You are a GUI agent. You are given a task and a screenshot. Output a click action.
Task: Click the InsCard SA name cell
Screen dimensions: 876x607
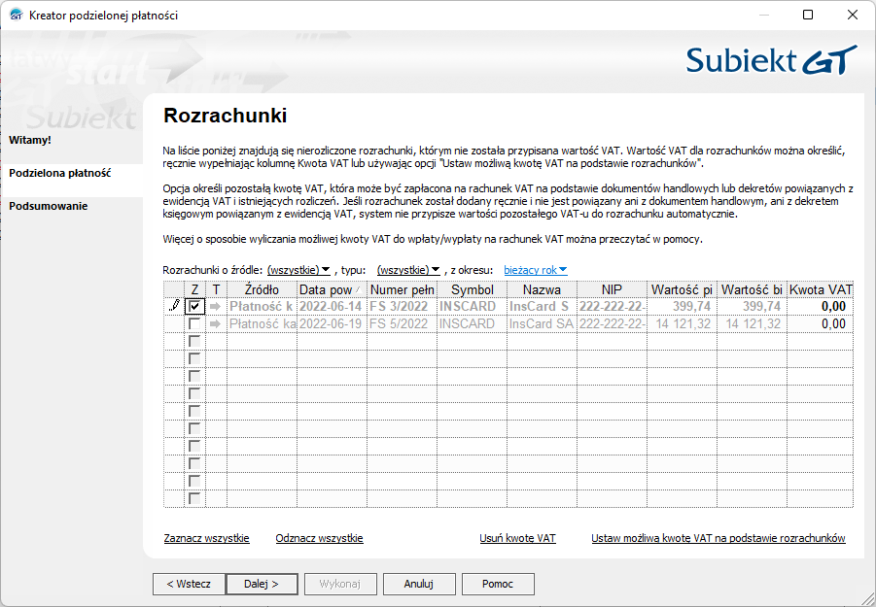pyautogui.click(x=542, y=323)
